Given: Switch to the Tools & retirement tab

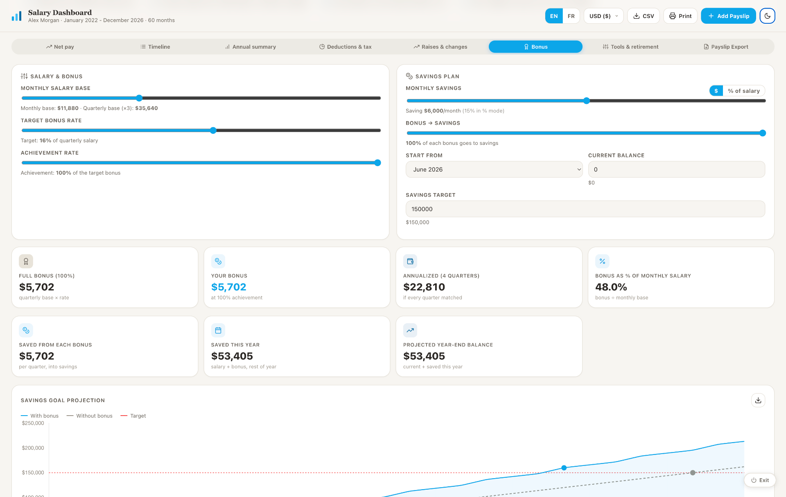Looking at the screenshot, I should pyautogui.click(x=631, y=47).
